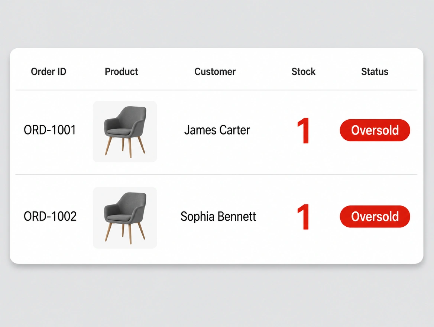
Task: Click the Customer column header
Action: 215,71
